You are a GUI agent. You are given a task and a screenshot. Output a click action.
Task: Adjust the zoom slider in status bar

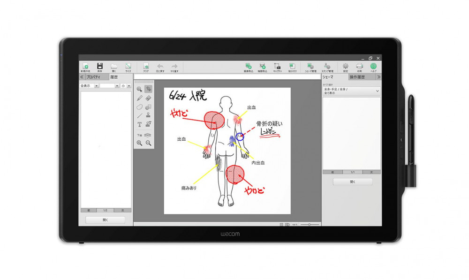tap(310, 224)
